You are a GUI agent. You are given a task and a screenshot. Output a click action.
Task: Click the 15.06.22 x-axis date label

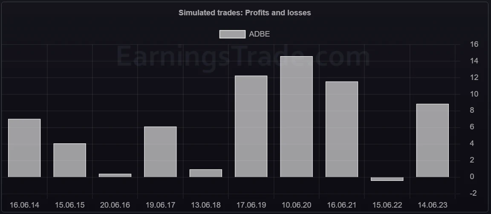[387, 205]
